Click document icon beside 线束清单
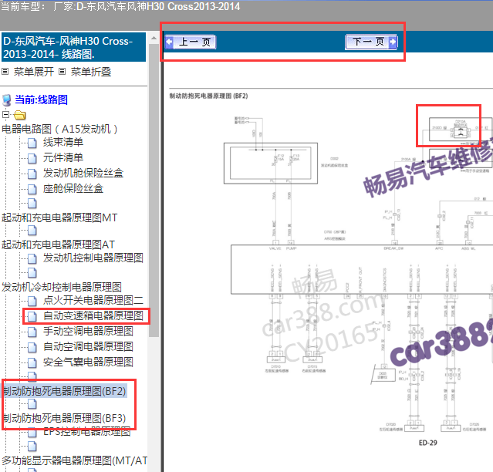The height and width of the screenshot is (472, 493). click(x=32, y=143)
